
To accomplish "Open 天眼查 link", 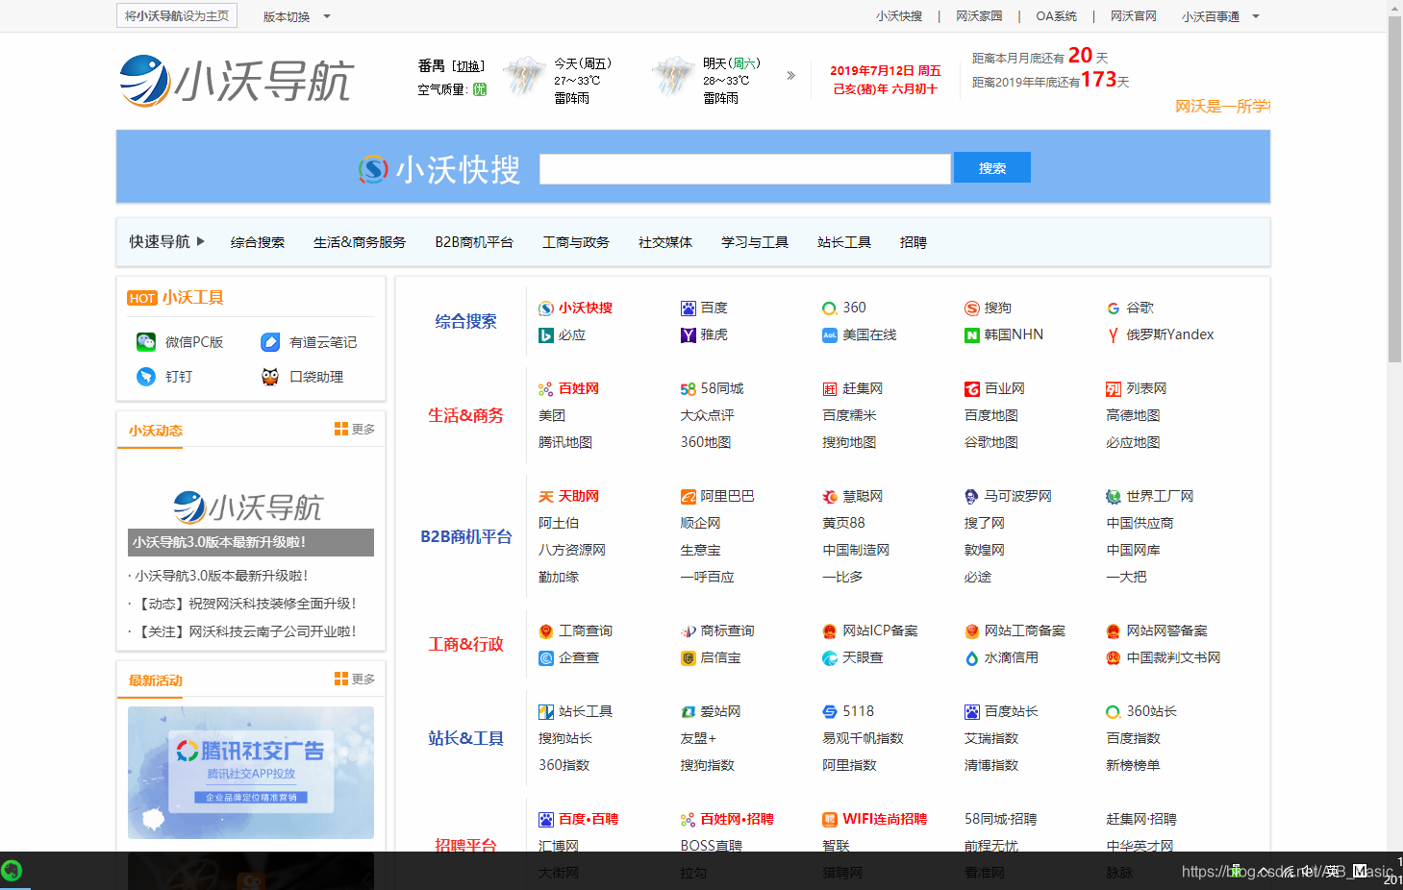I will 863,658.
